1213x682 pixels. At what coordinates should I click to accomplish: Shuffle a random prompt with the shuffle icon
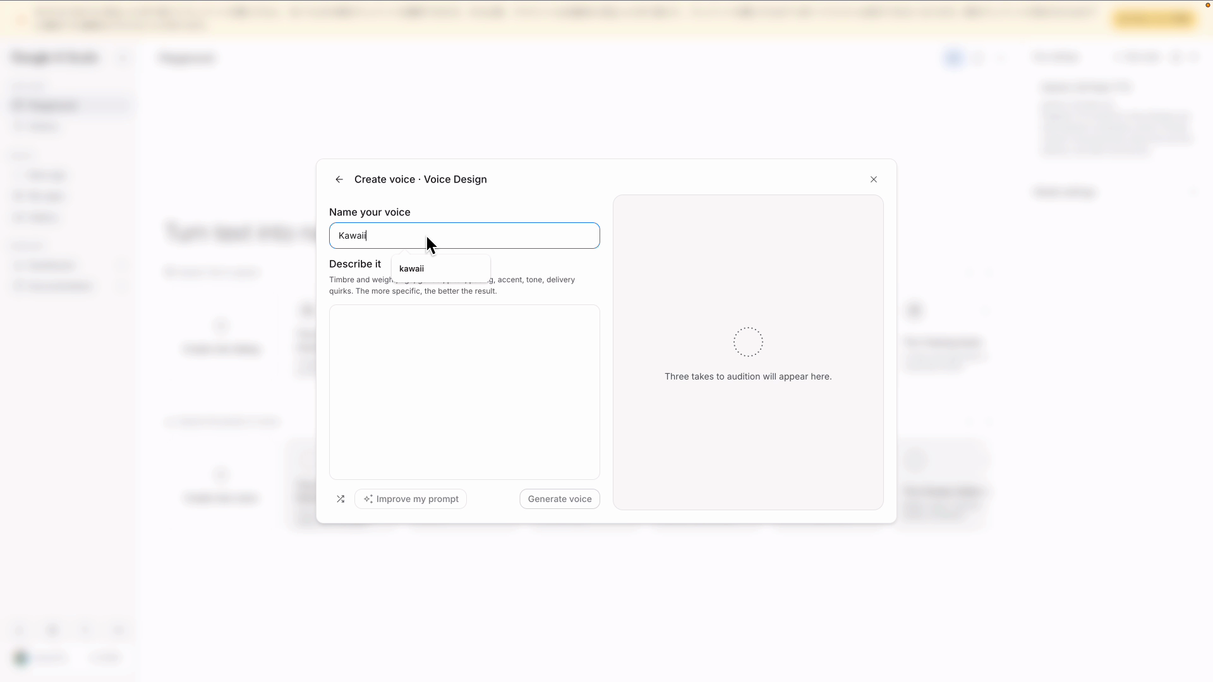click(x=341, y=499)
